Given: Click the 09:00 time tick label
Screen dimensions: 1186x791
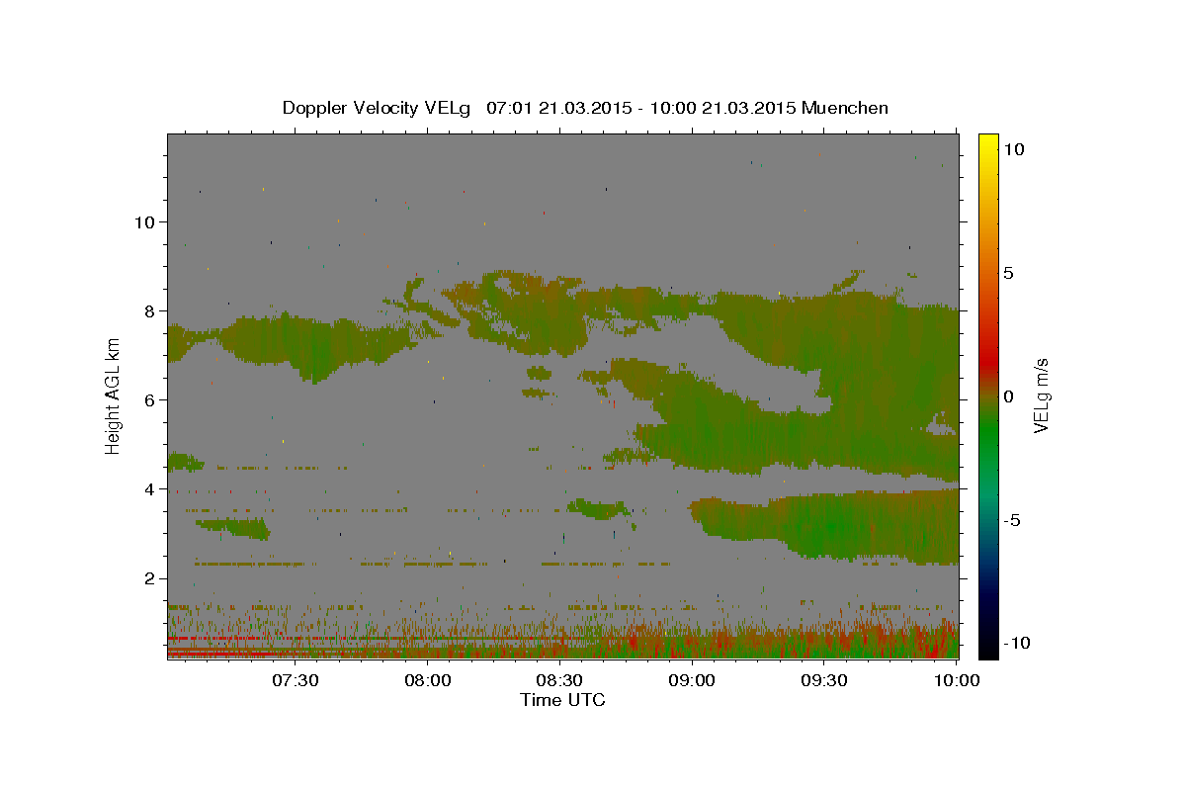Looking at the screenshot, I should pos(692,680).
